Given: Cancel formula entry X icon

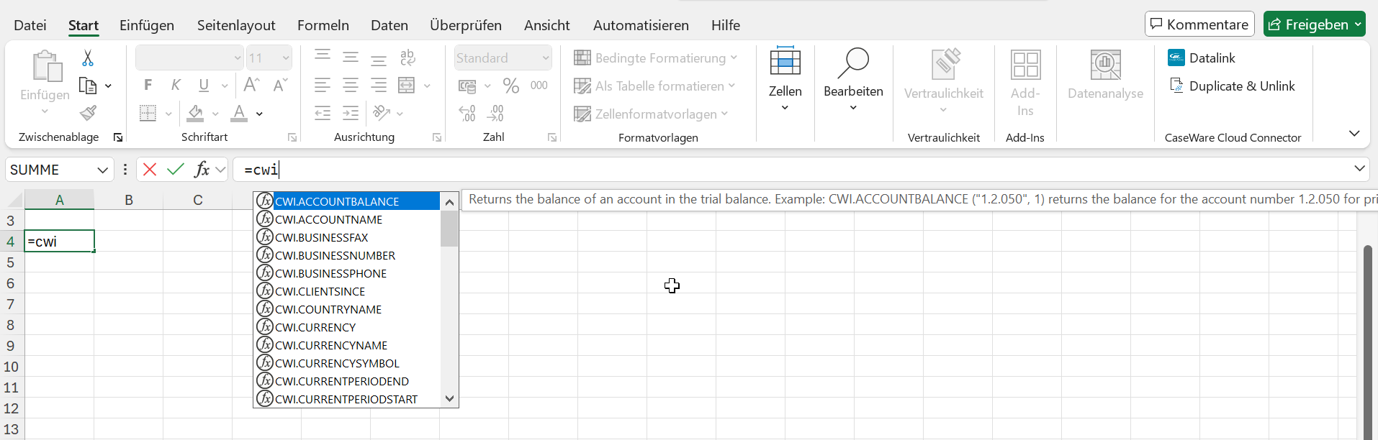Looking at the screenshot, I should pos(150,169).
